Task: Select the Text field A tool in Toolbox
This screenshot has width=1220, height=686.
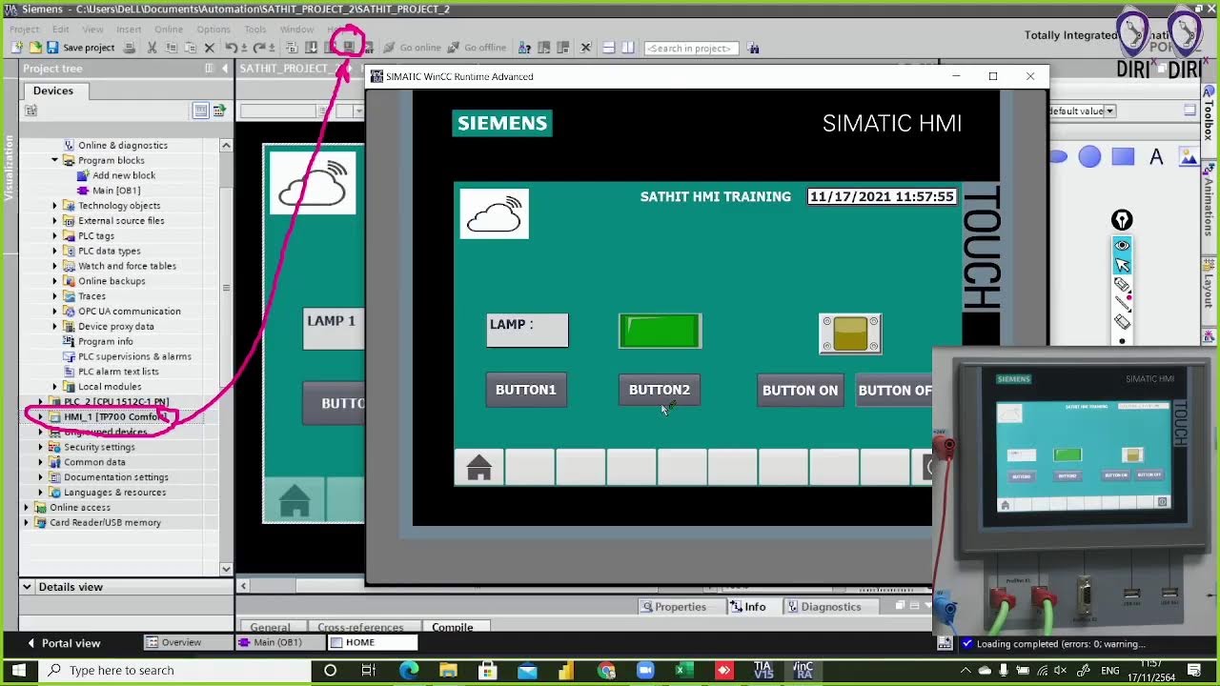Action: (x=1156, y=157)
